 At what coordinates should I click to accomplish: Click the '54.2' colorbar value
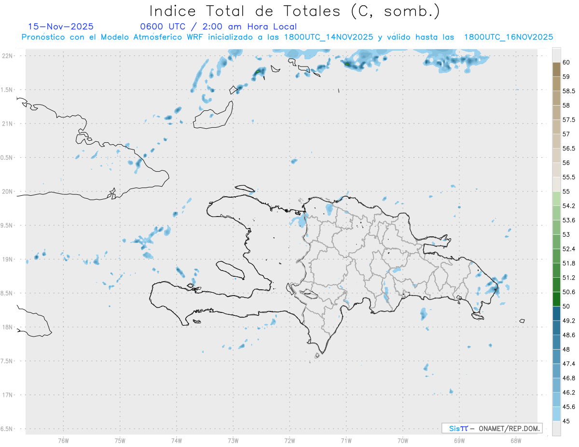pos(569,206)
